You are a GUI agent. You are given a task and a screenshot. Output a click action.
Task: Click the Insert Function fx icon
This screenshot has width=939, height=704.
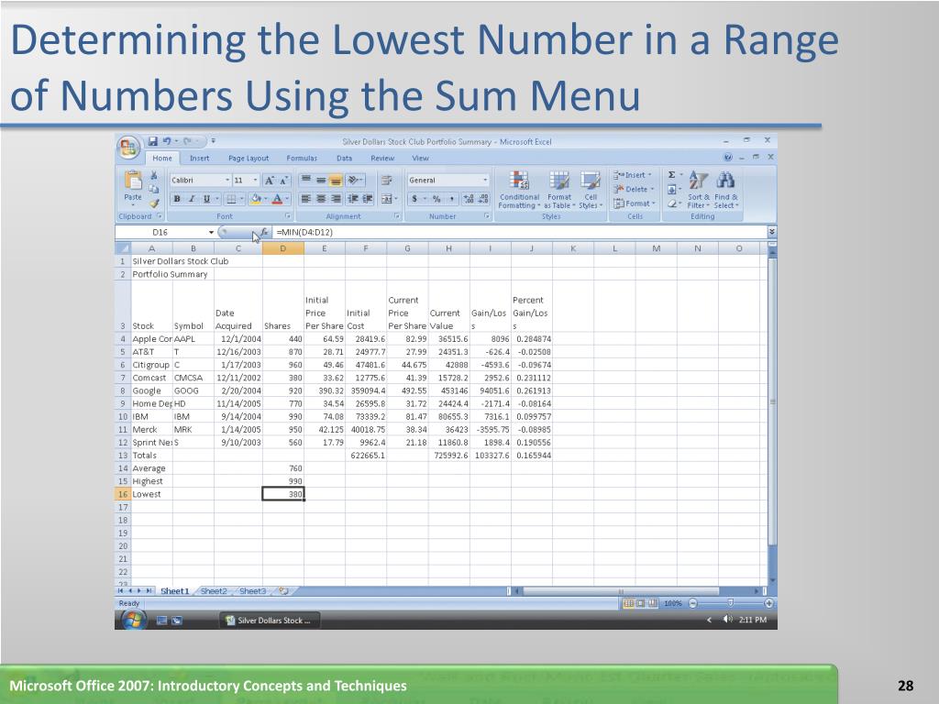[264, 232]
